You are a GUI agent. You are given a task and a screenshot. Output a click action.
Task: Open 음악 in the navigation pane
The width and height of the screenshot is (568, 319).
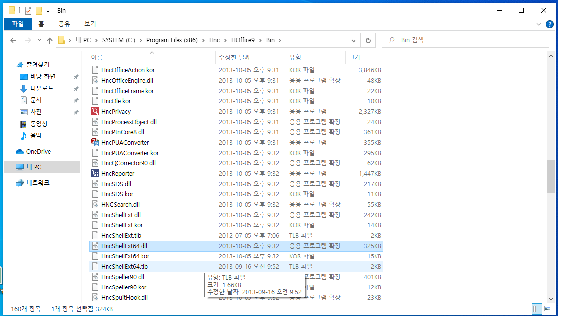tap(36, 136)
